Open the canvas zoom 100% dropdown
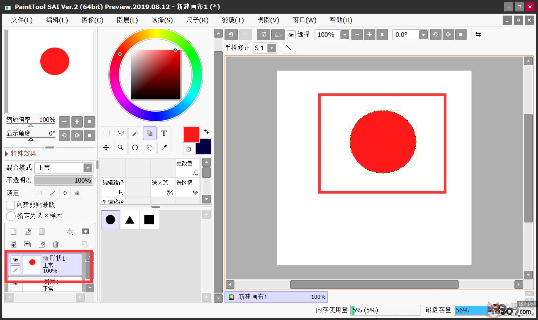Image resolution: width=538 pixels, height=320 pixels. point(345,35)
